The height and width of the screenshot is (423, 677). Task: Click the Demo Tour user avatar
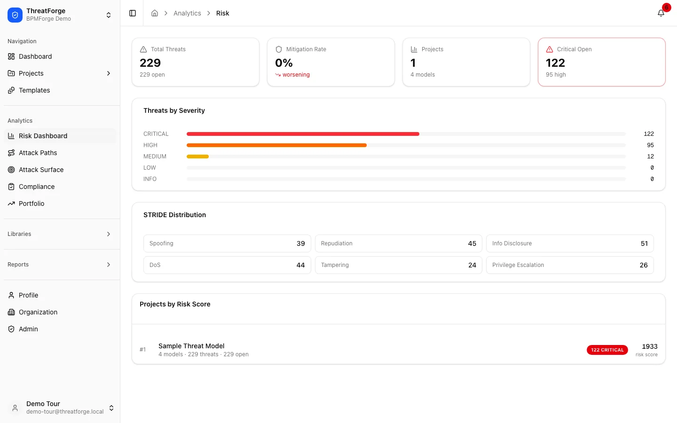15,408
